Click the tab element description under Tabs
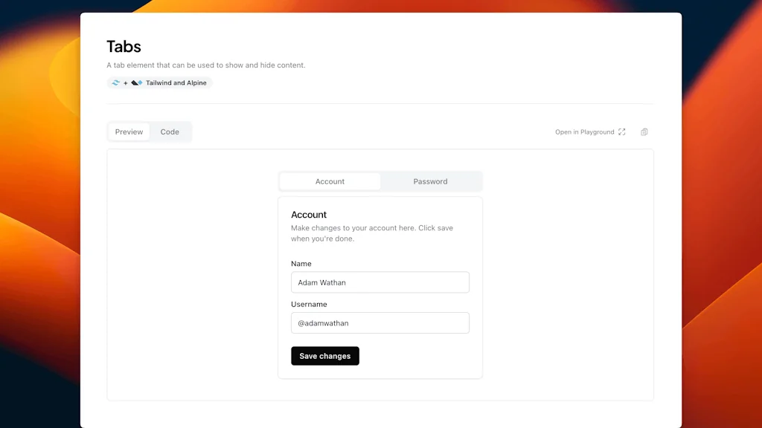This screenshot has height=428, width=762. 205,65
